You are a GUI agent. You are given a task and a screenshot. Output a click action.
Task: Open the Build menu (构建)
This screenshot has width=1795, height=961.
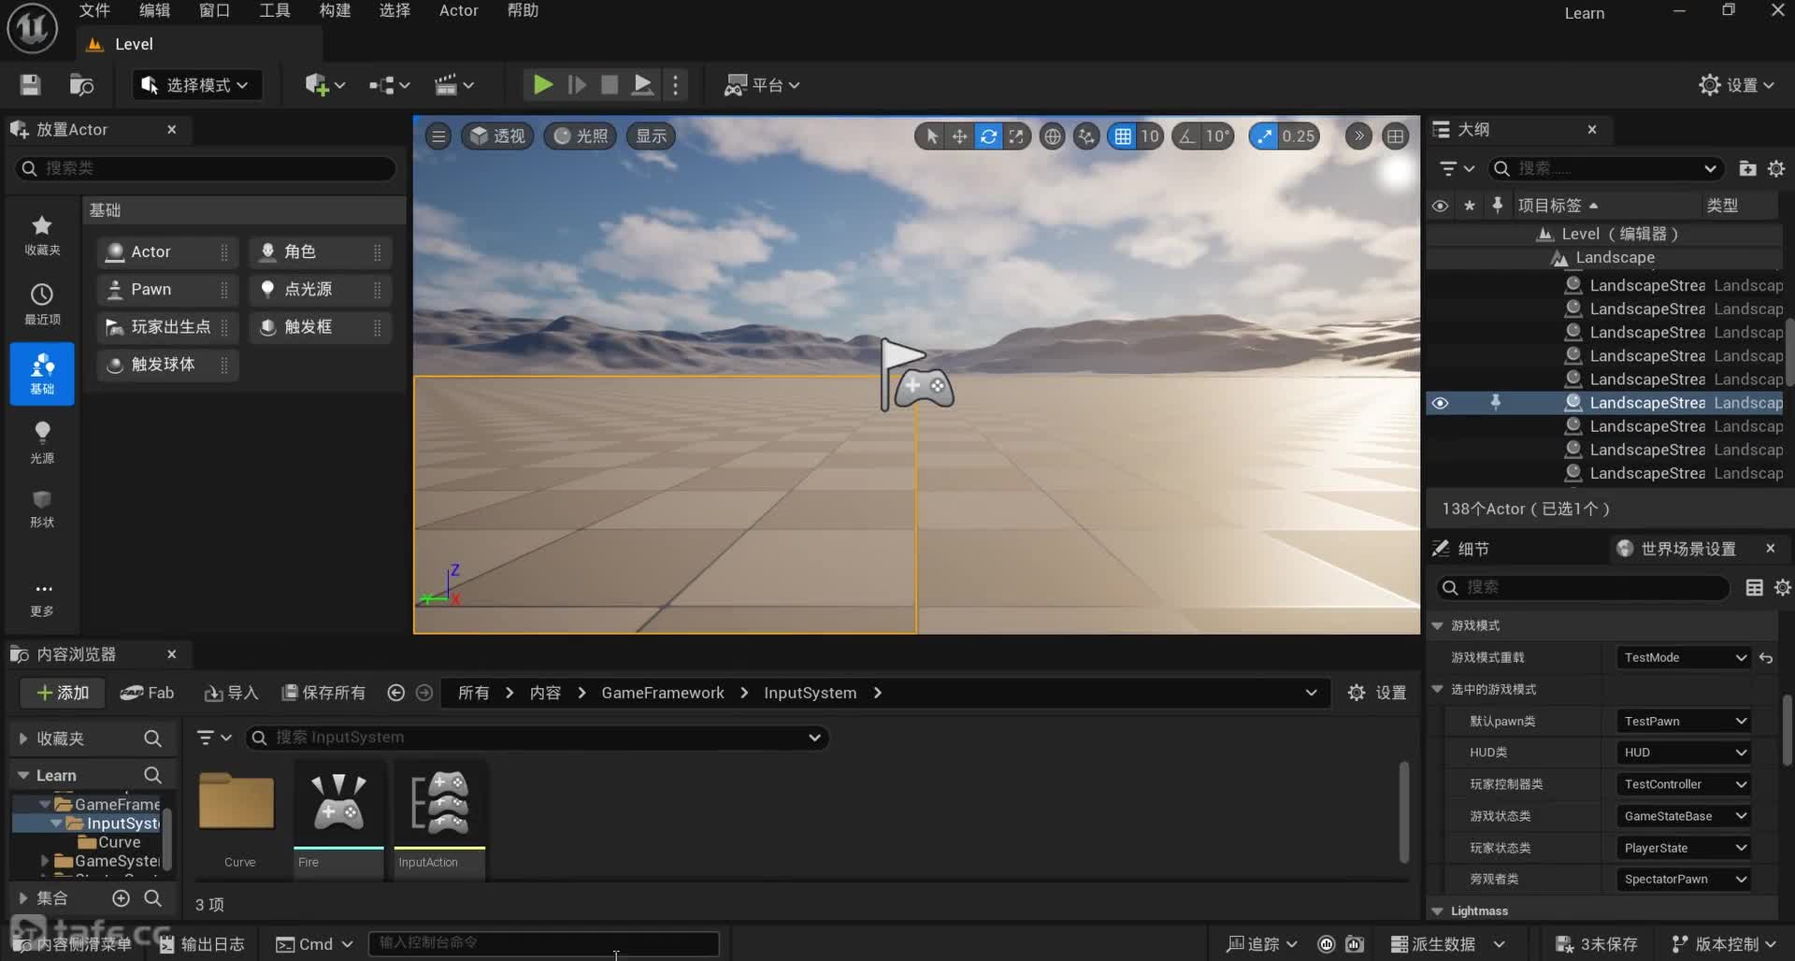pyautogui.click(x=334, y=10)
